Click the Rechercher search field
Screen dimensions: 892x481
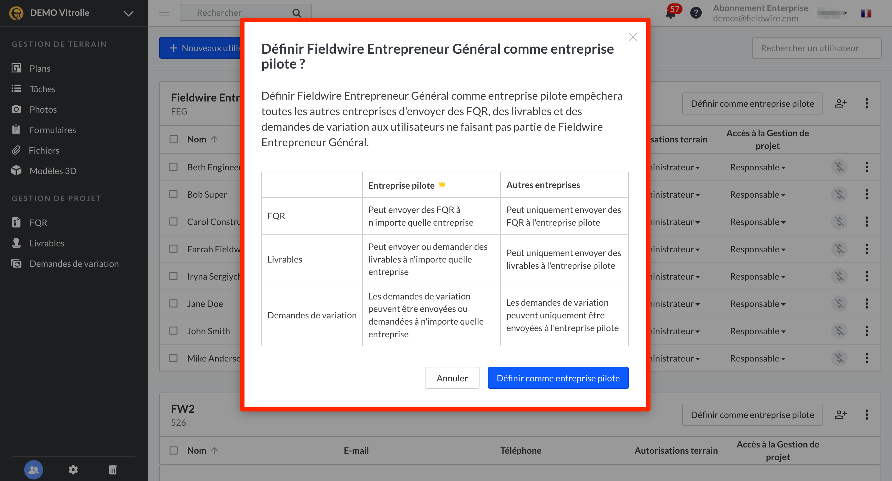tap(246, 12)
